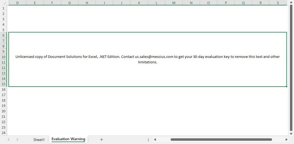Select column J header
The width and height of the screenshot is (294, 144).
(x=122, y=3)
